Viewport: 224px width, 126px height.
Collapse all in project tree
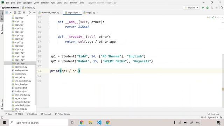24,13
